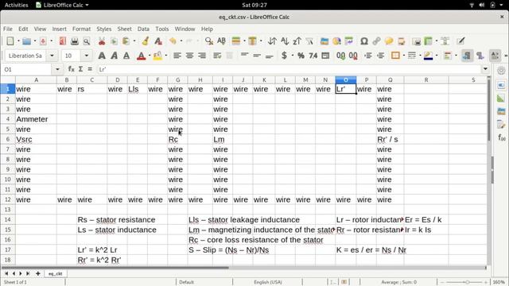The image size is (509, 286).
Task: Open Font Name dropdown arrow
Action: coord(52,56)
